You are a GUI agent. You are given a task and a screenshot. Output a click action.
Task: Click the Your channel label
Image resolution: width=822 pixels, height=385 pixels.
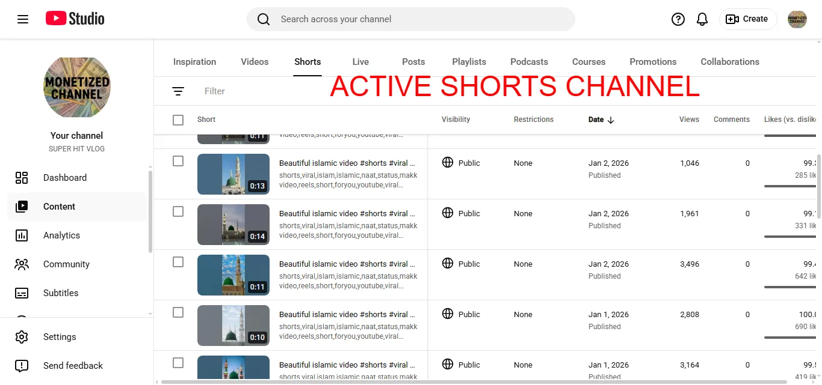(x=77, y=136)
